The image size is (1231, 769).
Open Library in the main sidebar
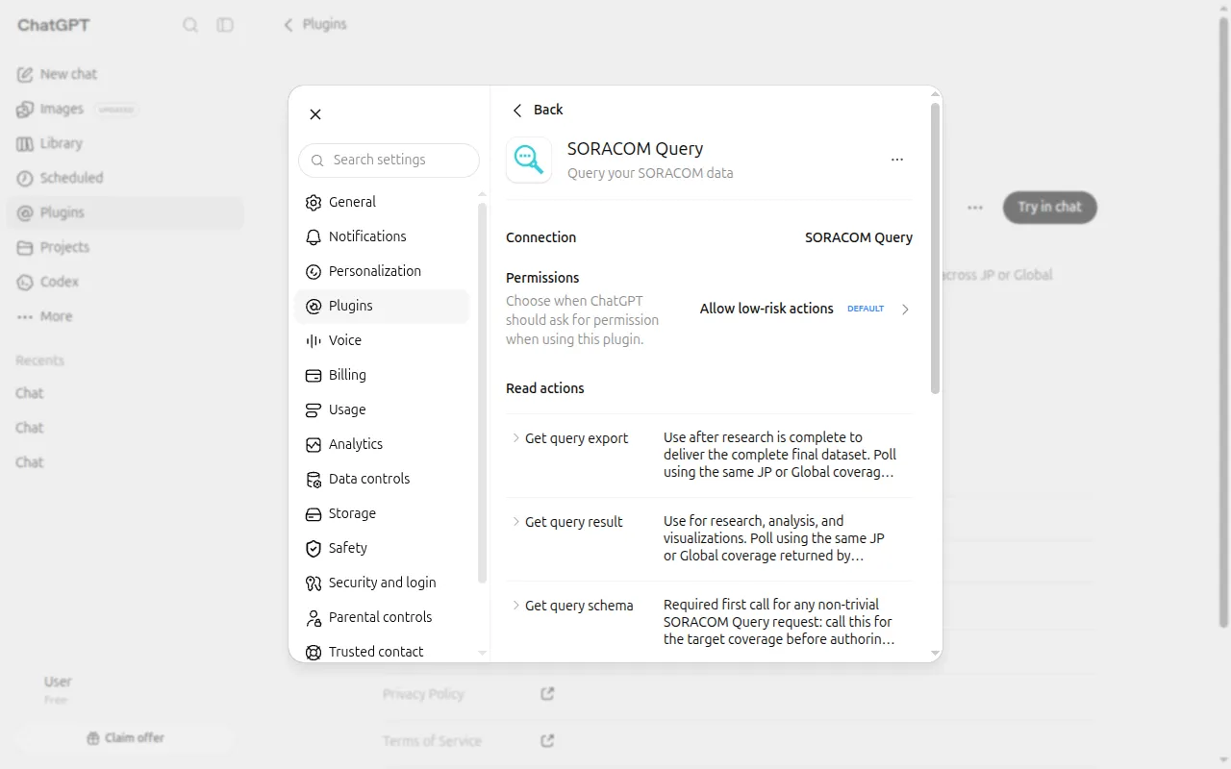coord(125,143)
